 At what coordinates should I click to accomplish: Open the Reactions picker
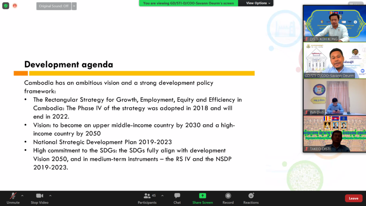[251, 198]
